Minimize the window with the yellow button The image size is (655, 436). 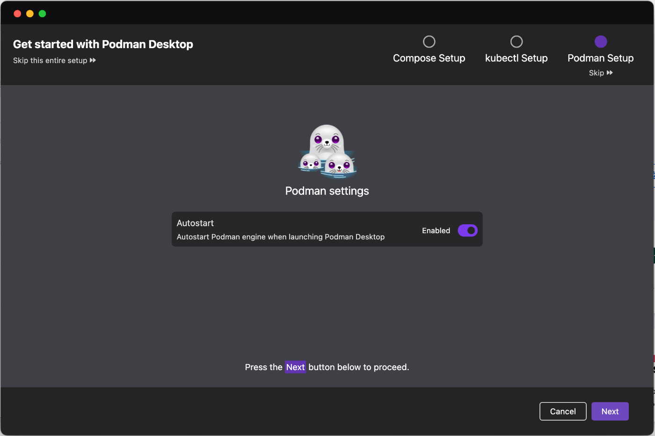30,14
